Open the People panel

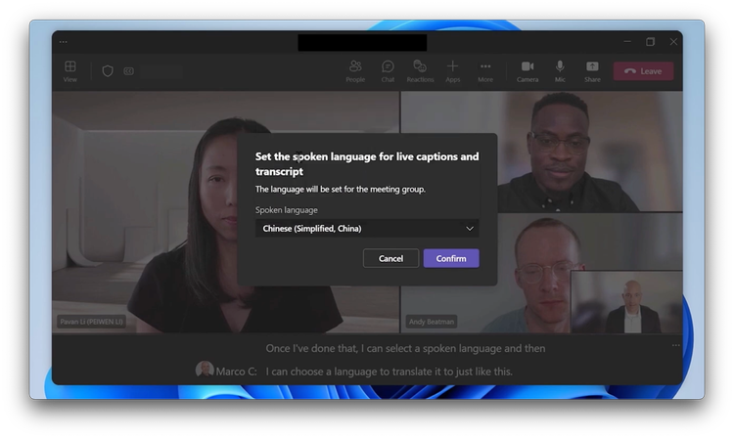[x=355, y=71]
